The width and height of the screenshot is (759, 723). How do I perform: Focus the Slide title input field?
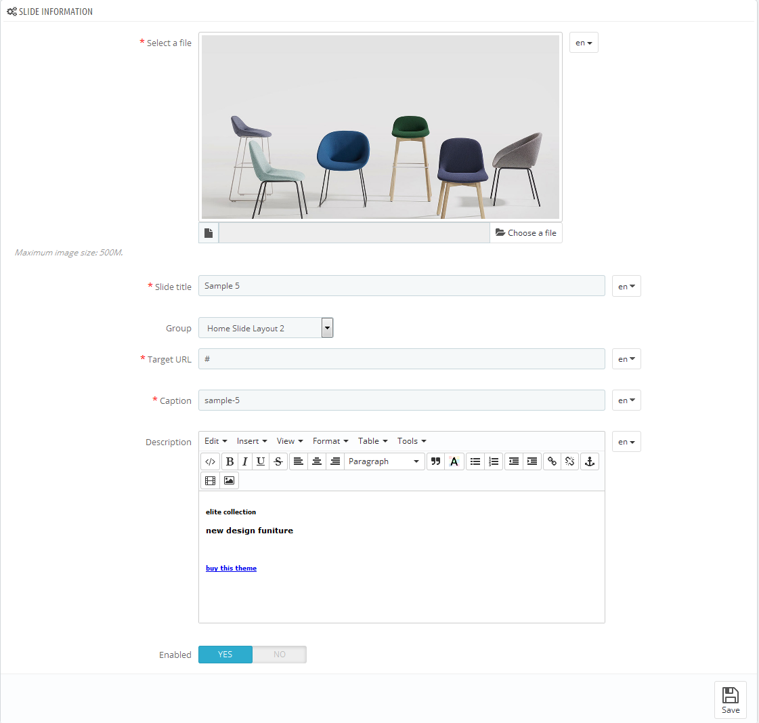click(402, 286)
